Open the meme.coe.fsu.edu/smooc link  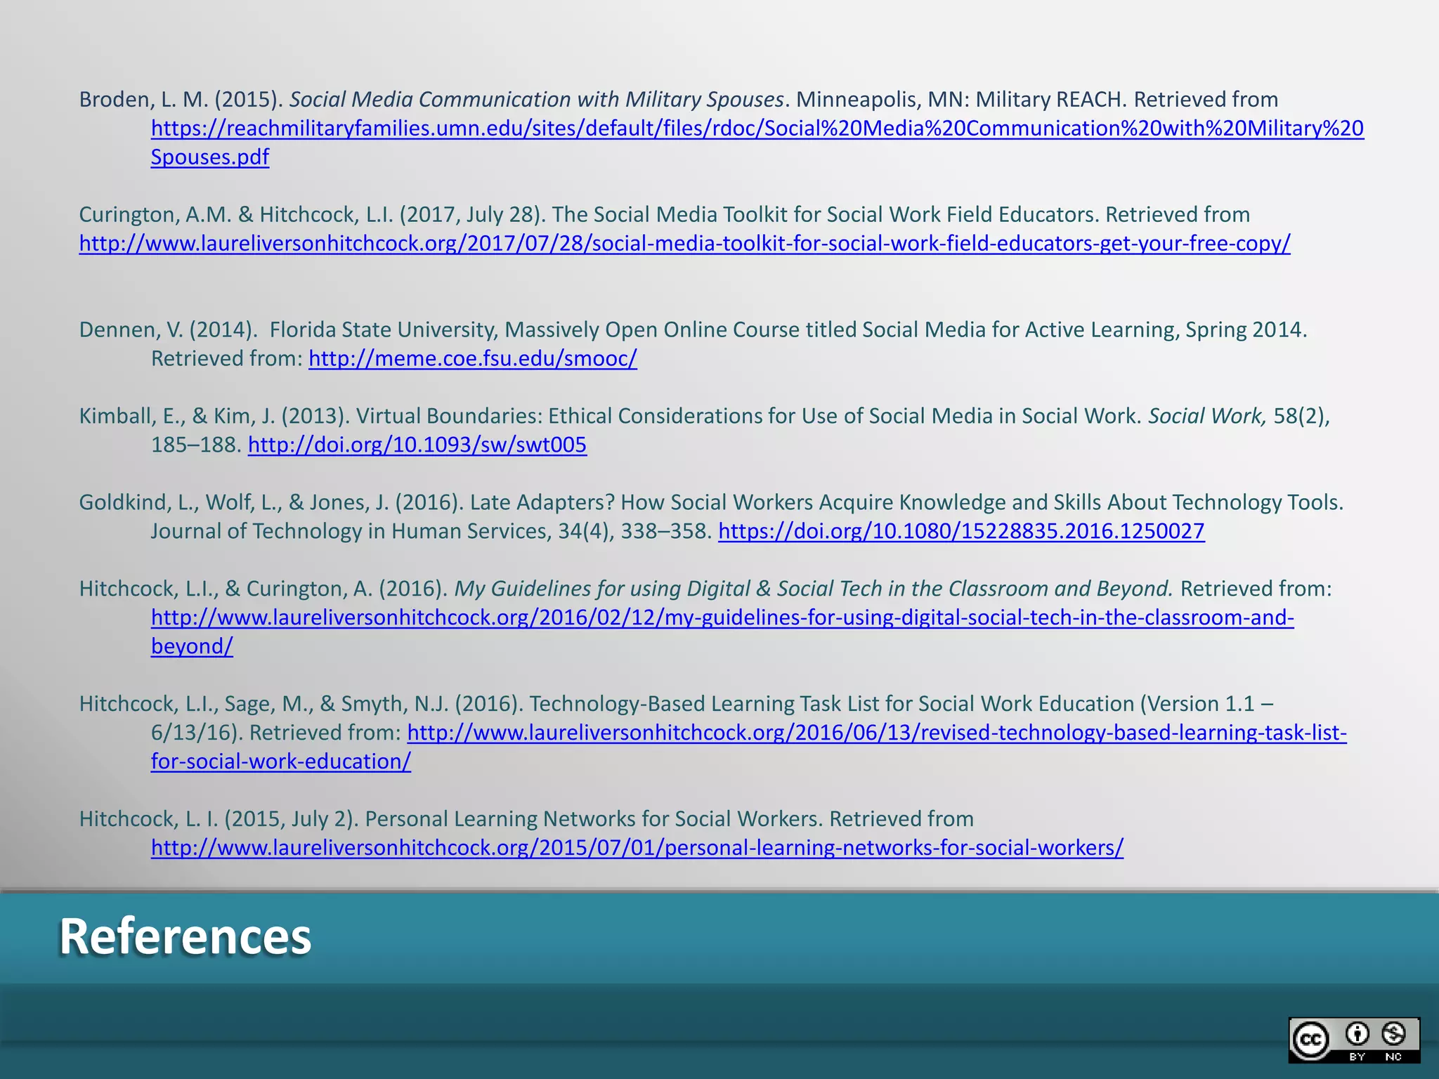point(472,358)
